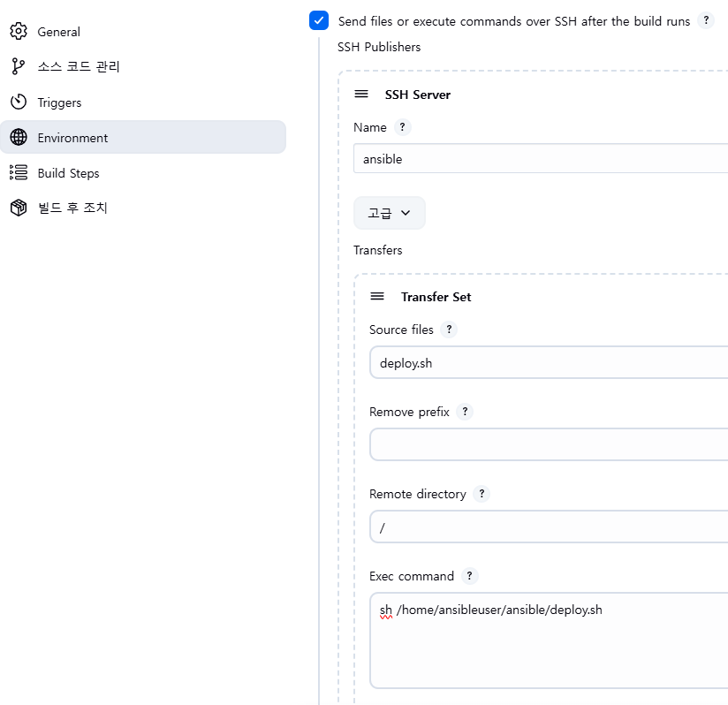Screen dimensions: 728x705
Task: Click the General gear icon
Action: 19,31
